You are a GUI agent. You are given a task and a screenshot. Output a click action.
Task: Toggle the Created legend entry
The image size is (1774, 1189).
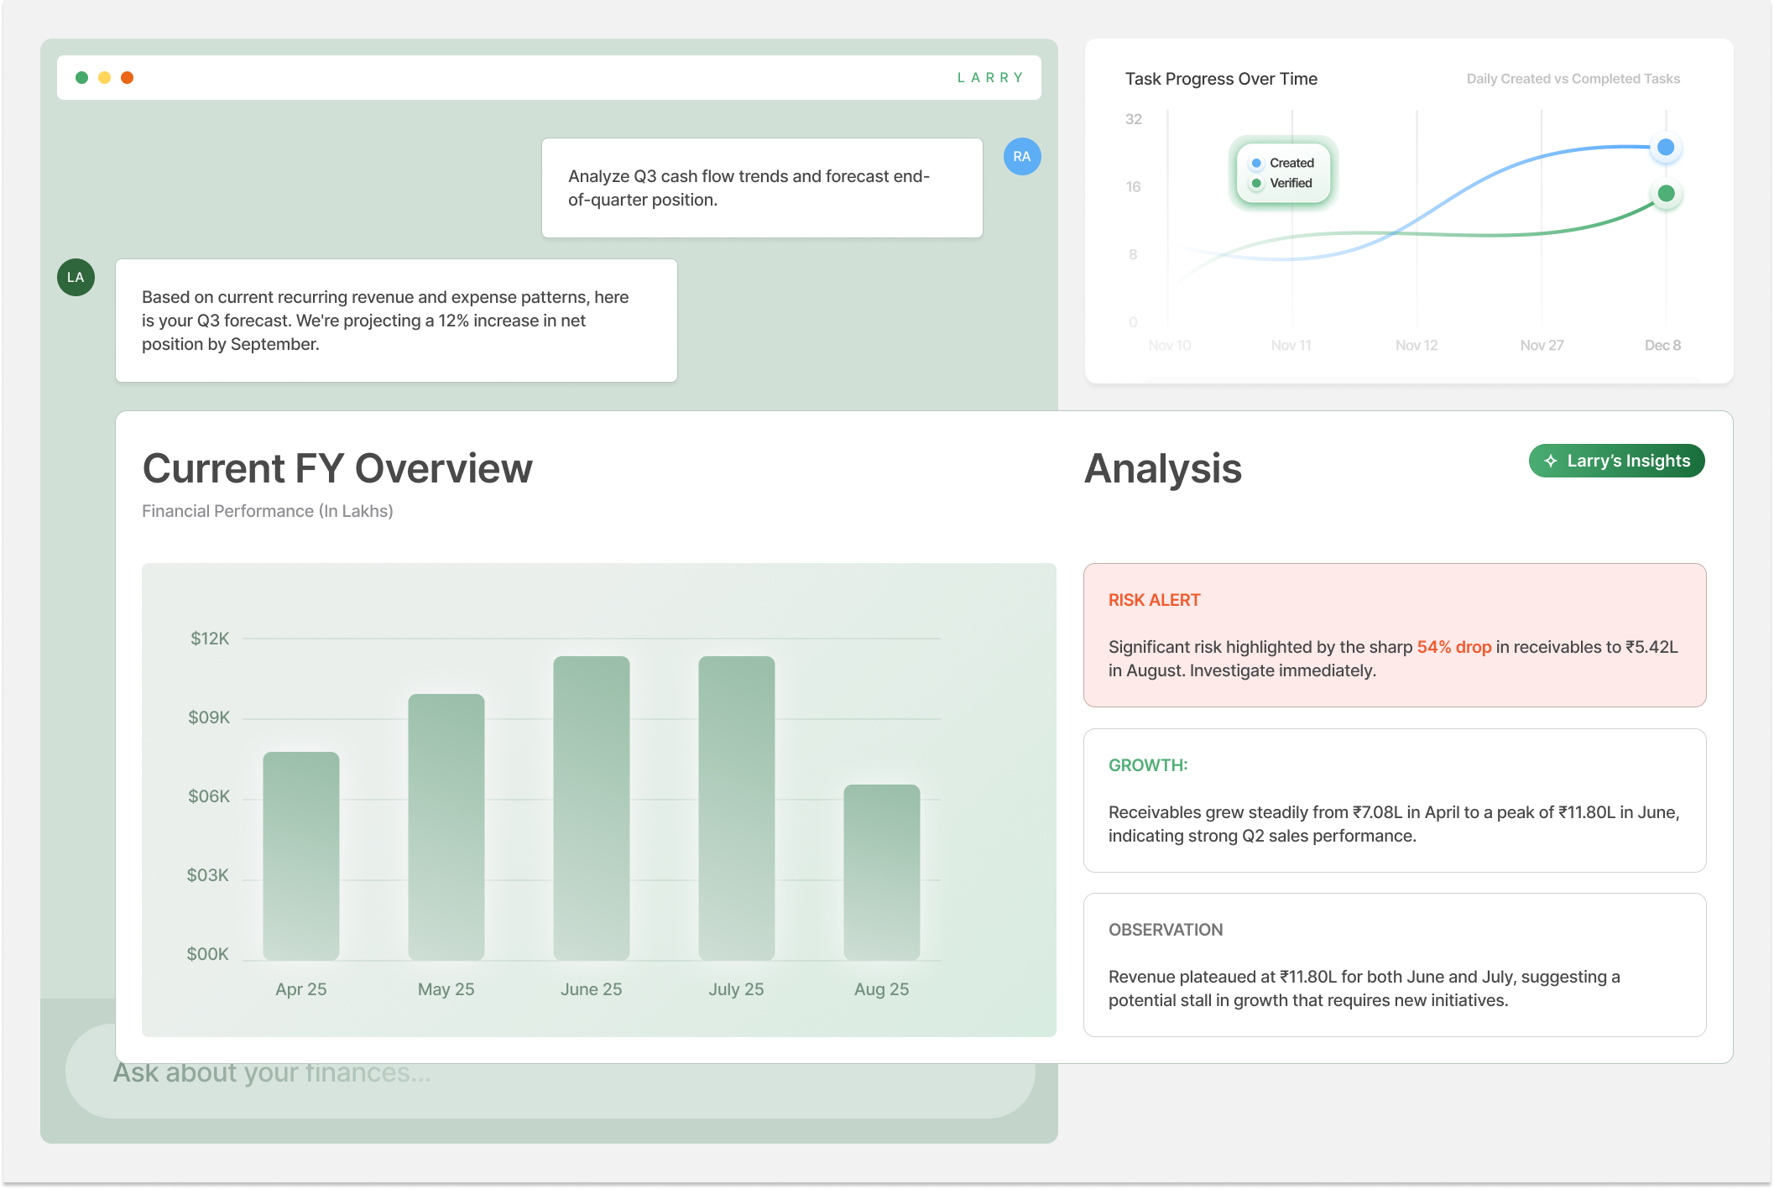click(x=1283, y=163)
